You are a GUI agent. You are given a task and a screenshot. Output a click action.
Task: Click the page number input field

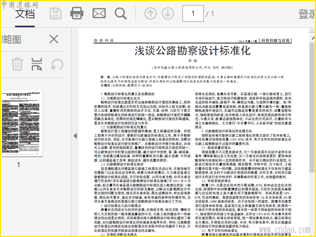[193, 13]
